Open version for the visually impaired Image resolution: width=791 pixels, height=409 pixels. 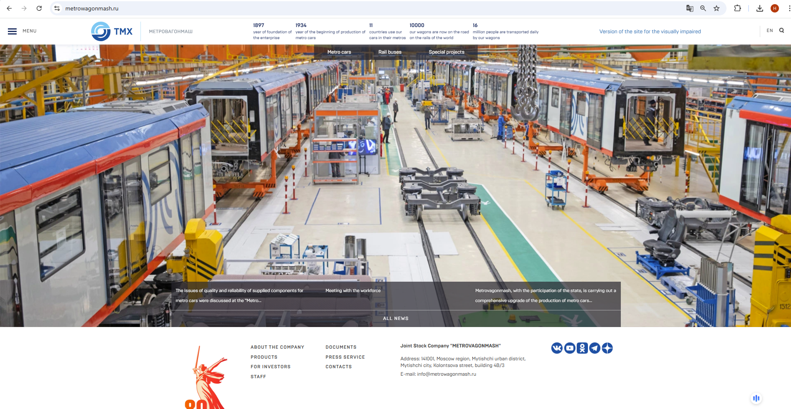tap(650, 32)
